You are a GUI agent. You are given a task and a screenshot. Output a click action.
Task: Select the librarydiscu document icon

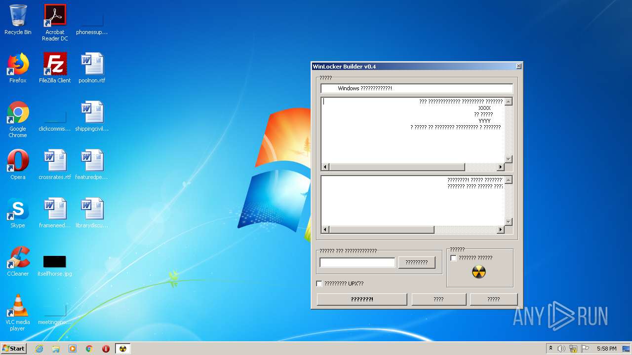pyautogui.click(x=92, y=213)
